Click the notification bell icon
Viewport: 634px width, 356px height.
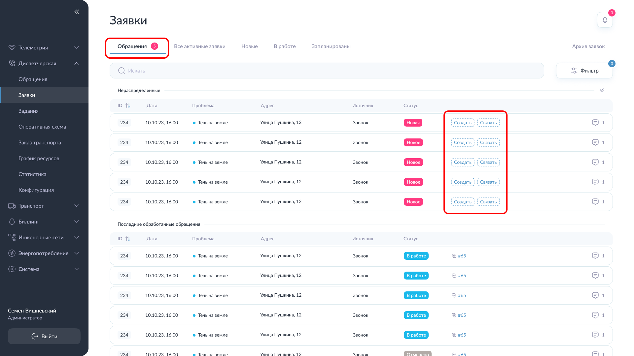[605, 20]
